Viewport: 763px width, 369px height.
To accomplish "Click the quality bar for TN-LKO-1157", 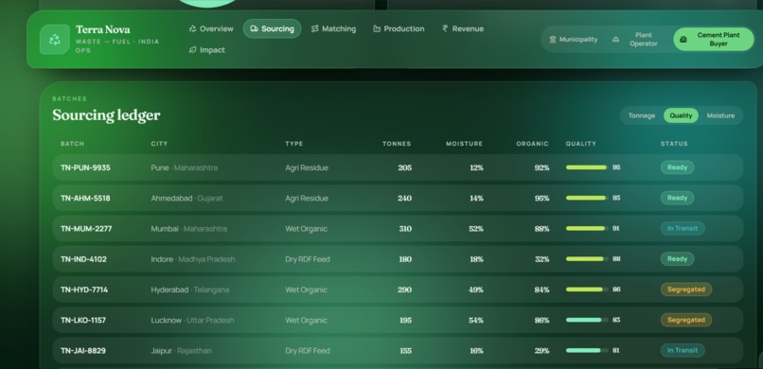I will tap(586, 320).
